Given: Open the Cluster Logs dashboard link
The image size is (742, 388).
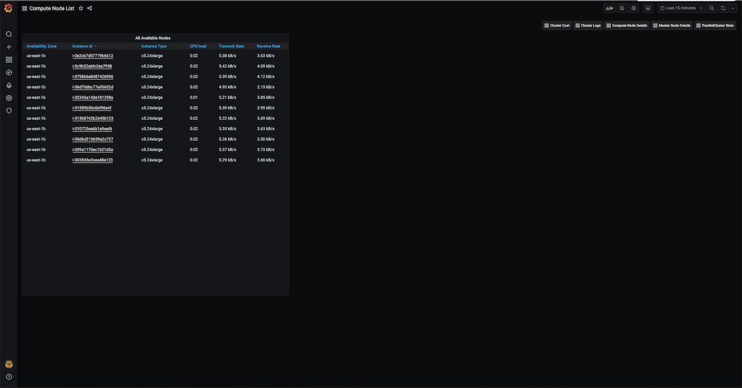Looking at the screenshot, I should tap(588, 25).
